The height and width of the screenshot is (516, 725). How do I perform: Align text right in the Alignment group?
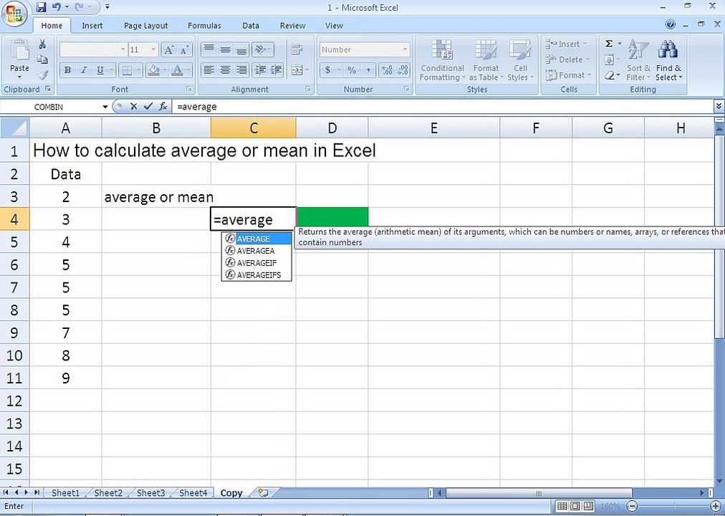point(241,70)
